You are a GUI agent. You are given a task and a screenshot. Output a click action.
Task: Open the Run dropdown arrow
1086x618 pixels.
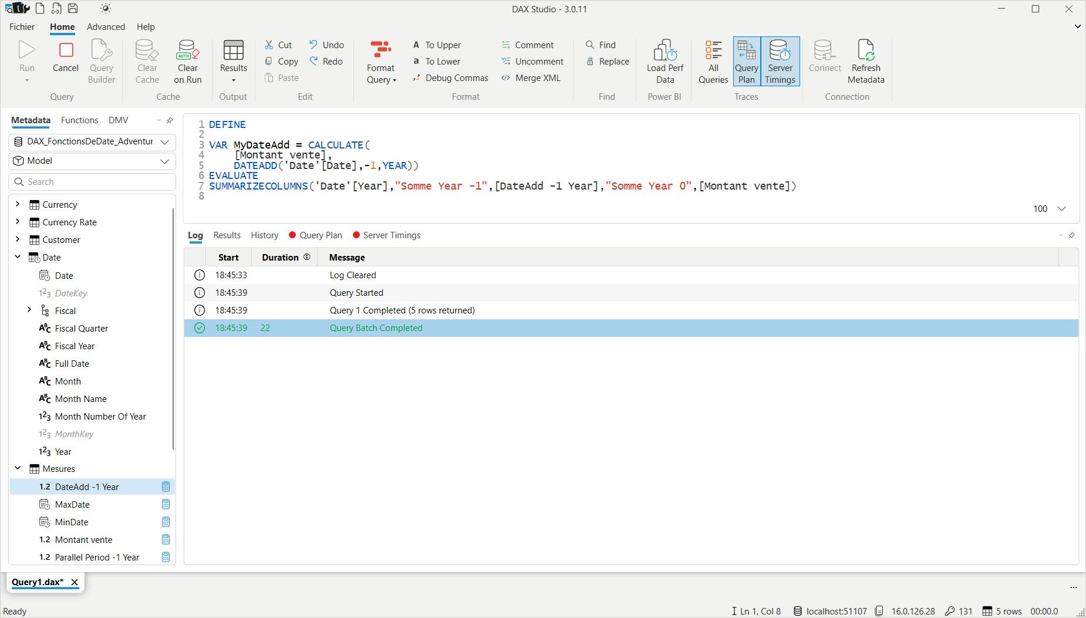coord(27,80)
